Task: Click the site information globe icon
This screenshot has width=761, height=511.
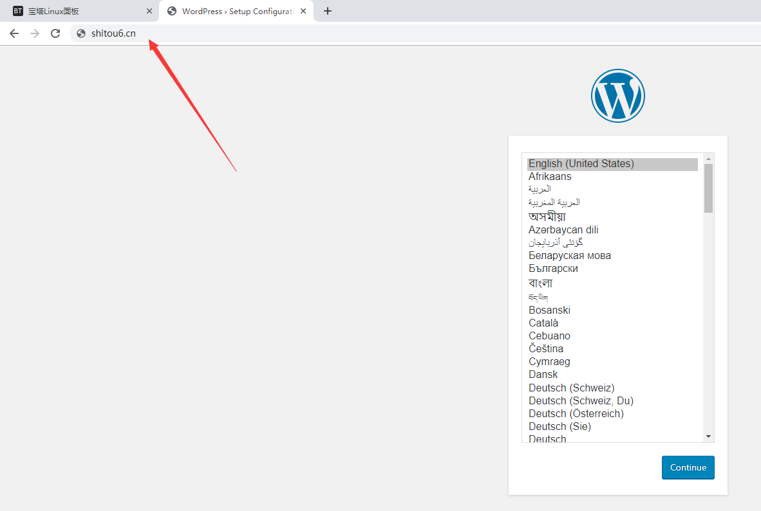Action: point(80,33)
